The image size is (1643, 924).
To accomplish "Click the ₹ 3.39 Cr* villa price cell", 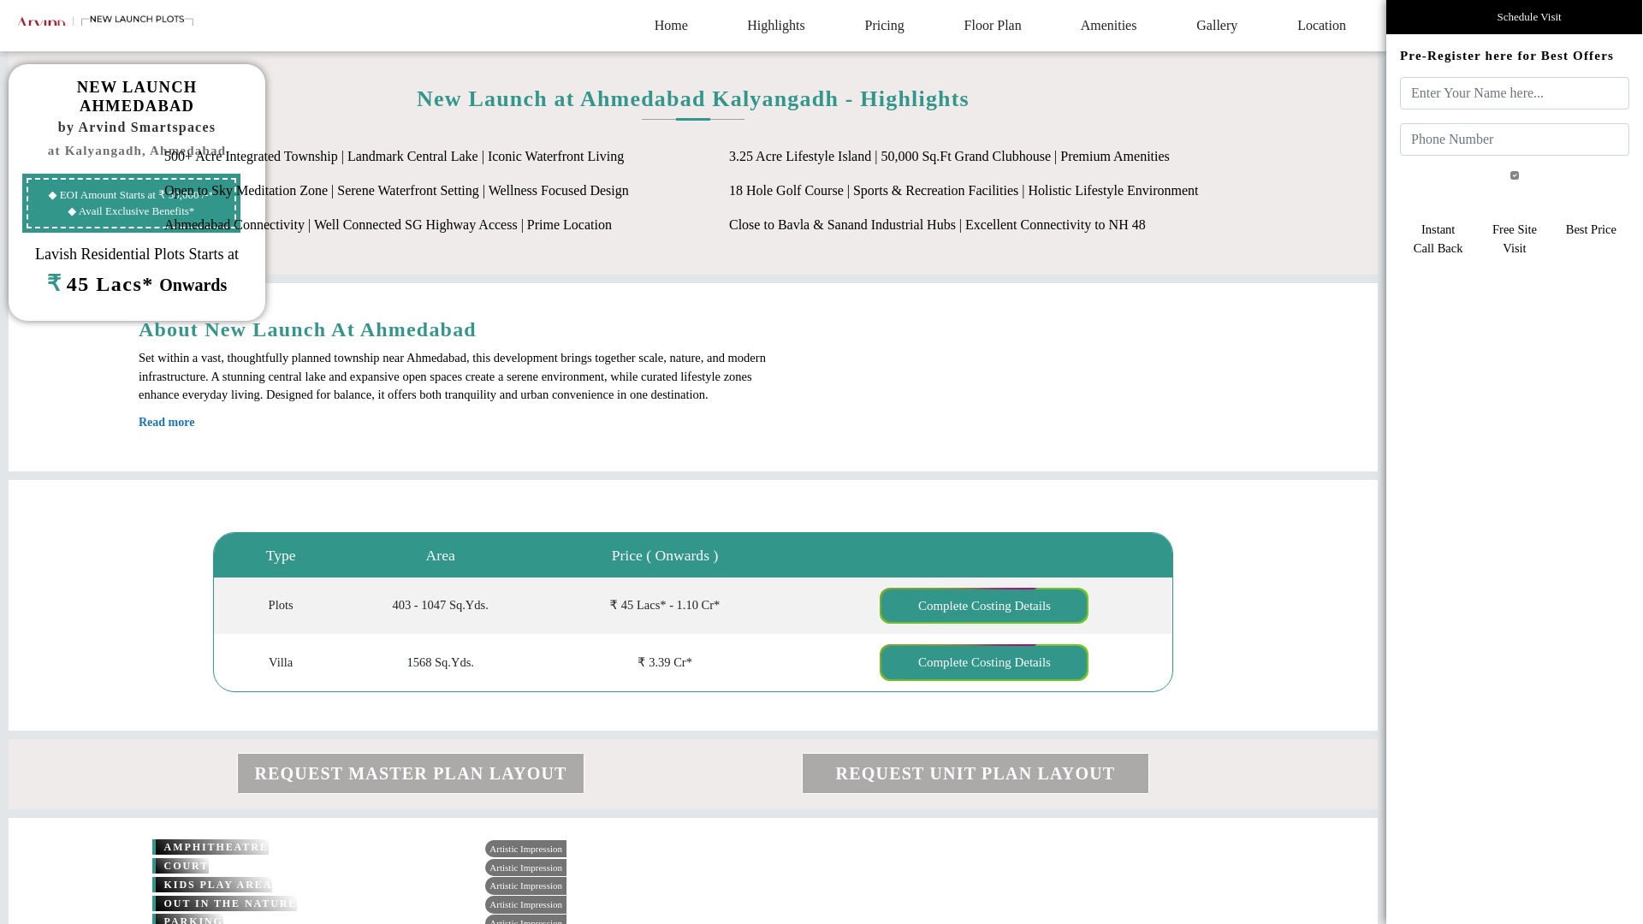I will pyautogui.click(x=665, y=662).
